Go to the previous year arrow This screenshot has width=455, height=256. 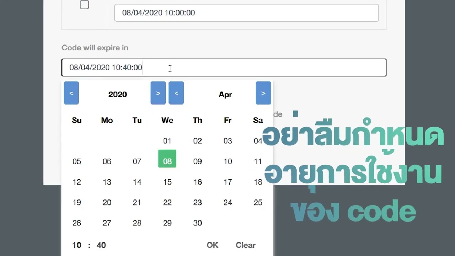71,93
